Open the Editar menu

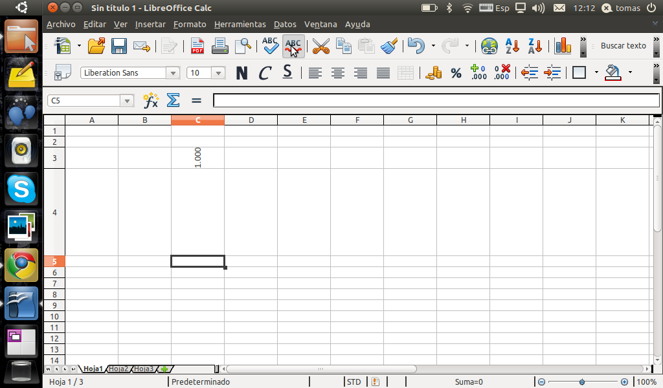tap(95, 24)
